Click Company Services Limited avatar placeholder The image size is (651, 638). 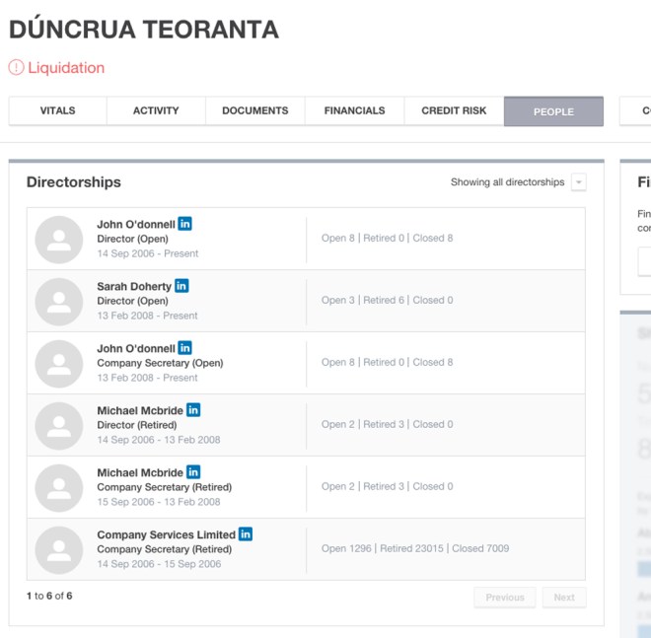point(59,550)
